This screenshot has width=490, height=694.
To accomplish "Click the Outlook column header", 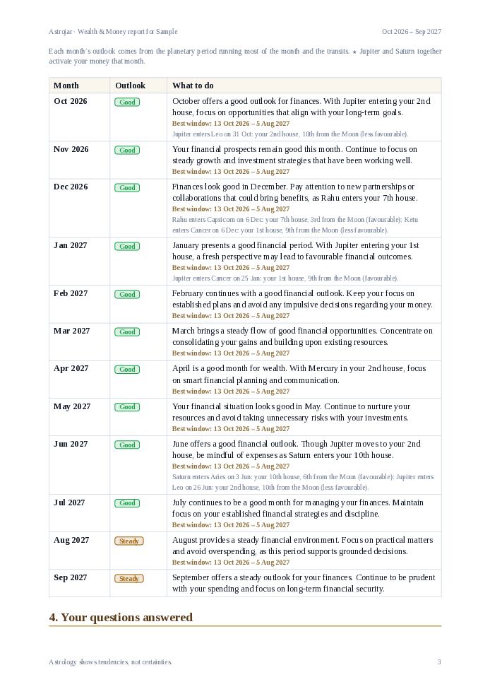I will (130, 86).
